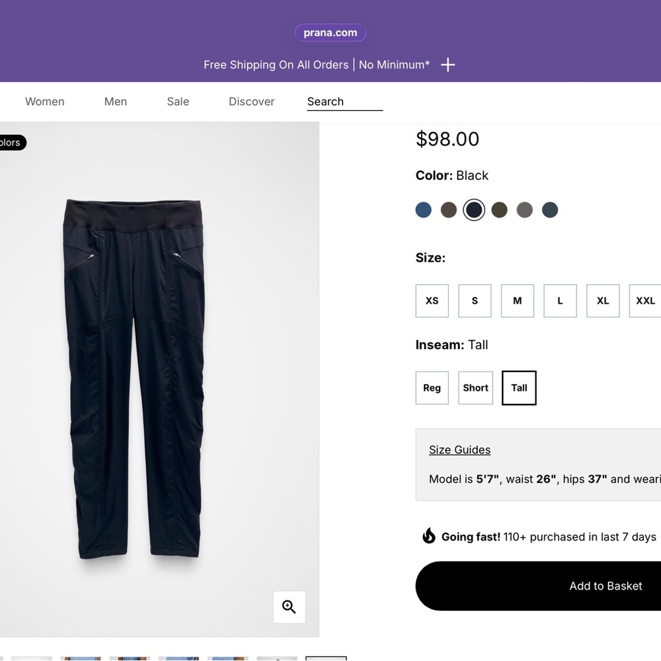Choose size XS

(x=432, y=301)
